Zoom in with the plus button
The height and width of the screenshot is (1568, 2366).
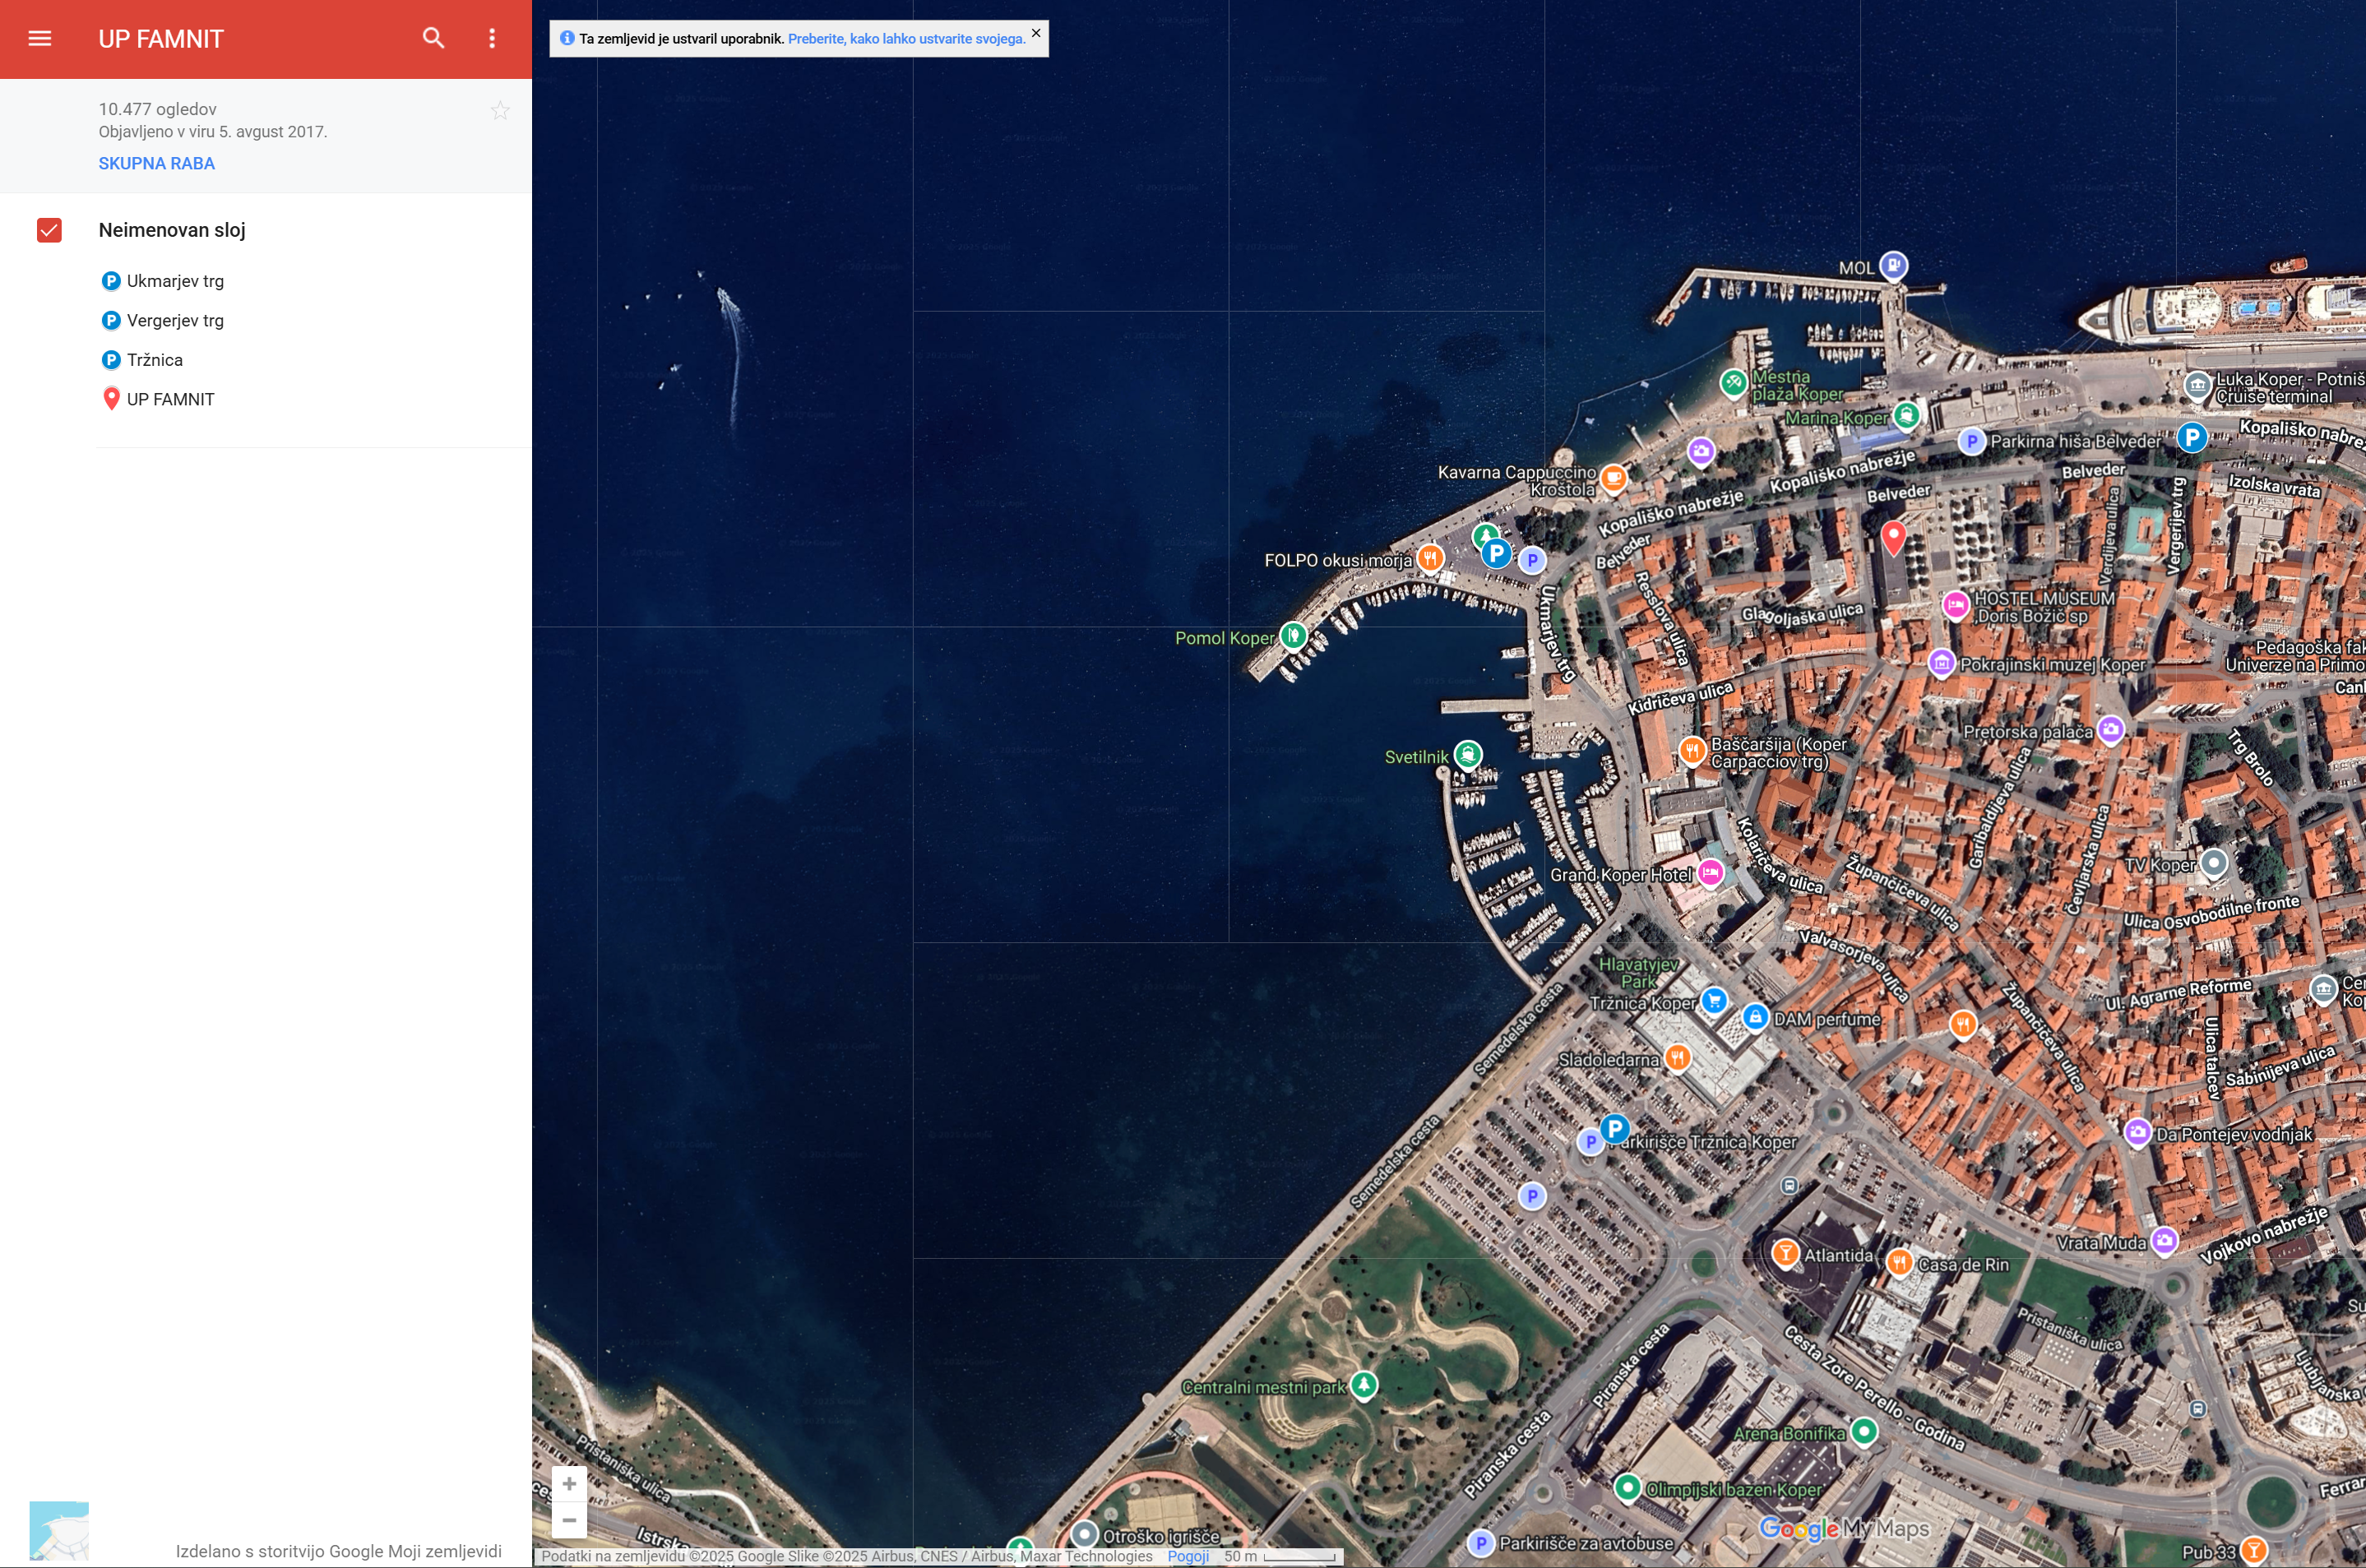pos(569,1484)
